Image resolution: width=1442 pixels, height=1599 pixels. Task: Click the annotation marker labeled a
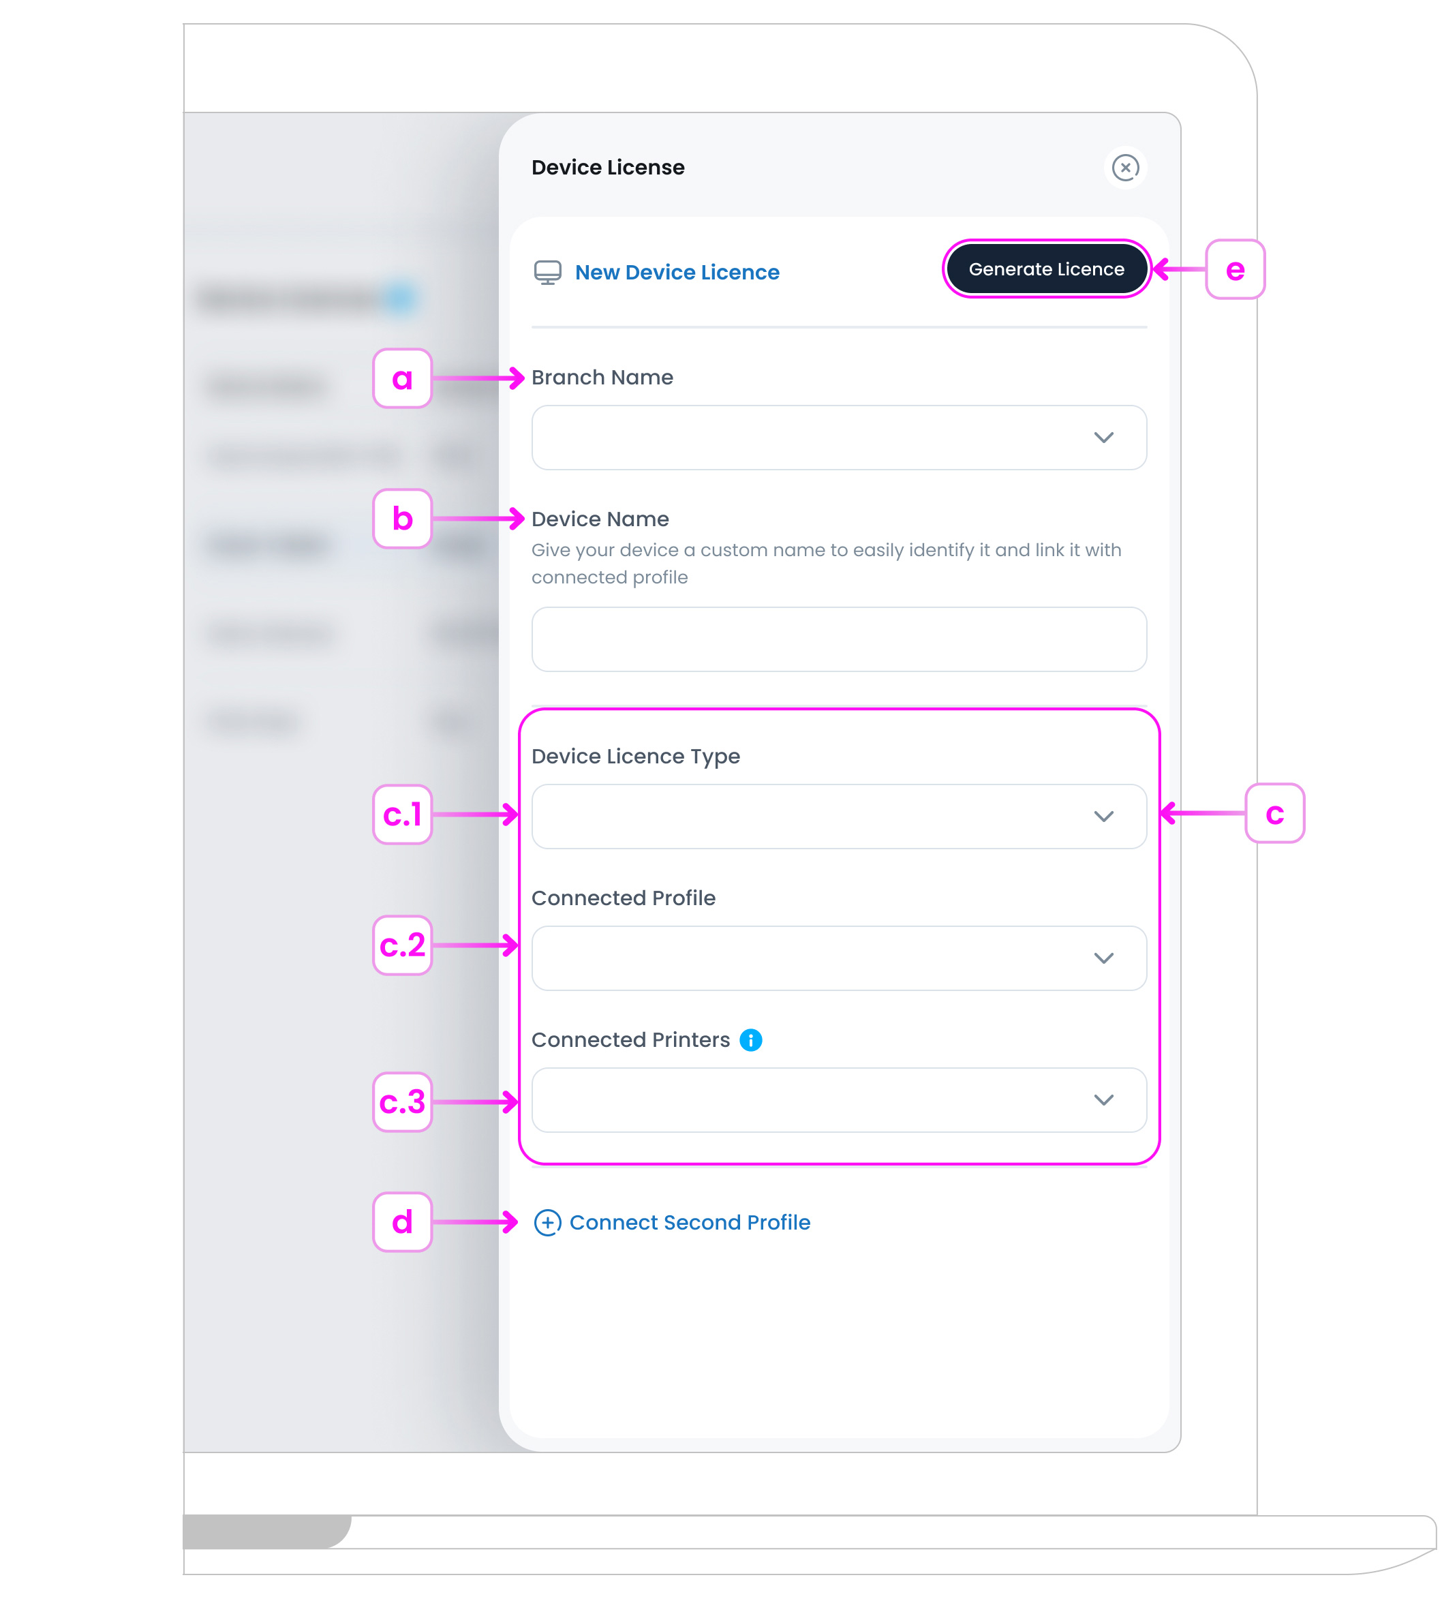(x=403, y=379)
